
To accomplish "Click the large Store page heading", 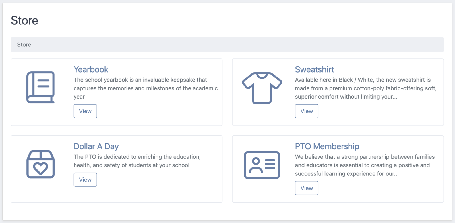I will click(x=24, y=20).
